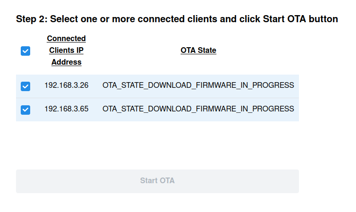Select the 192.168.3.26 IP address cell
Viewport: 356px width, 212px height.
(66, 85)
